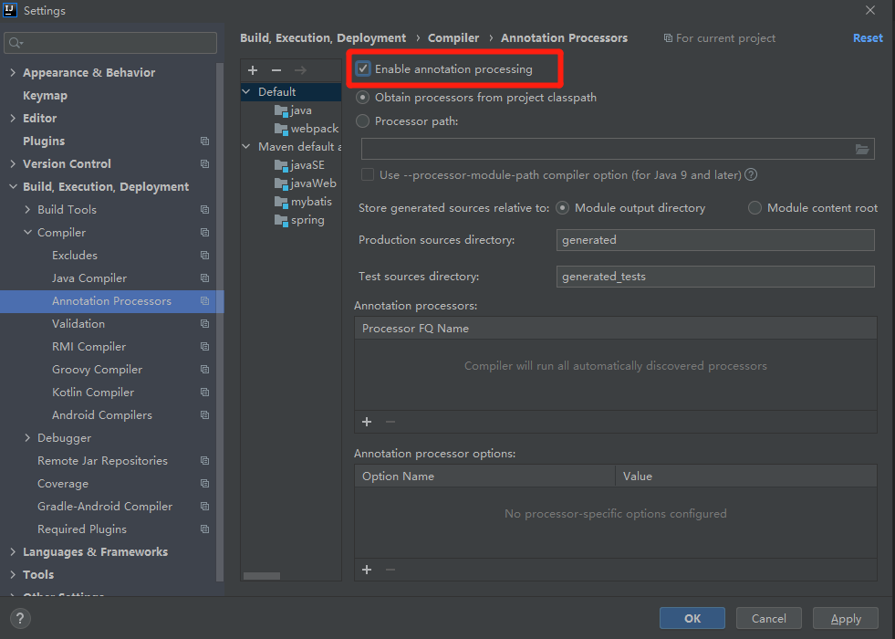Click the browse folder icon in processor path field
This screenshot has height=639, width=895.
pos(862,149)
